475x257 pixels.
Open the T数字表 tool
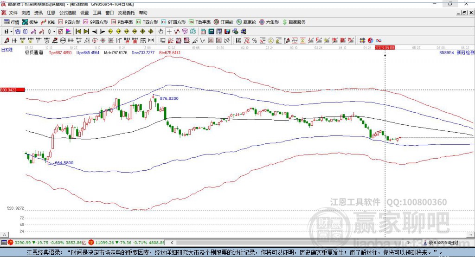199,22
